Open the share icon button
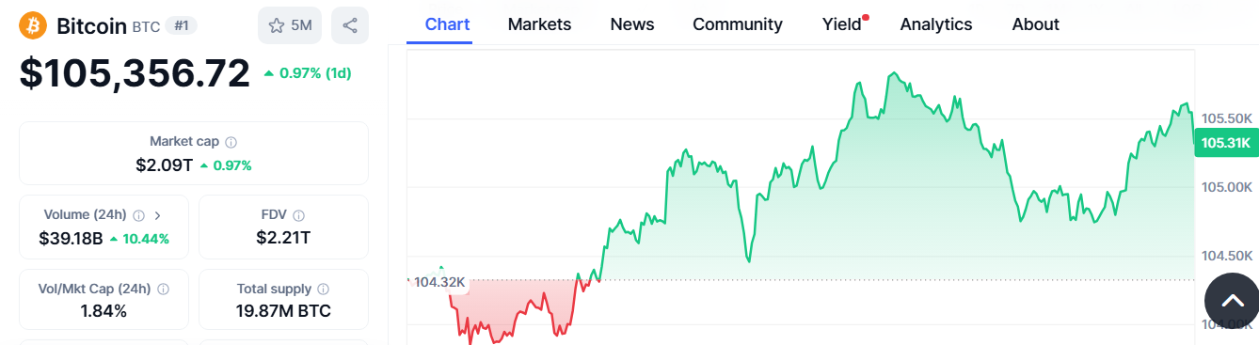 pos(350,25)
